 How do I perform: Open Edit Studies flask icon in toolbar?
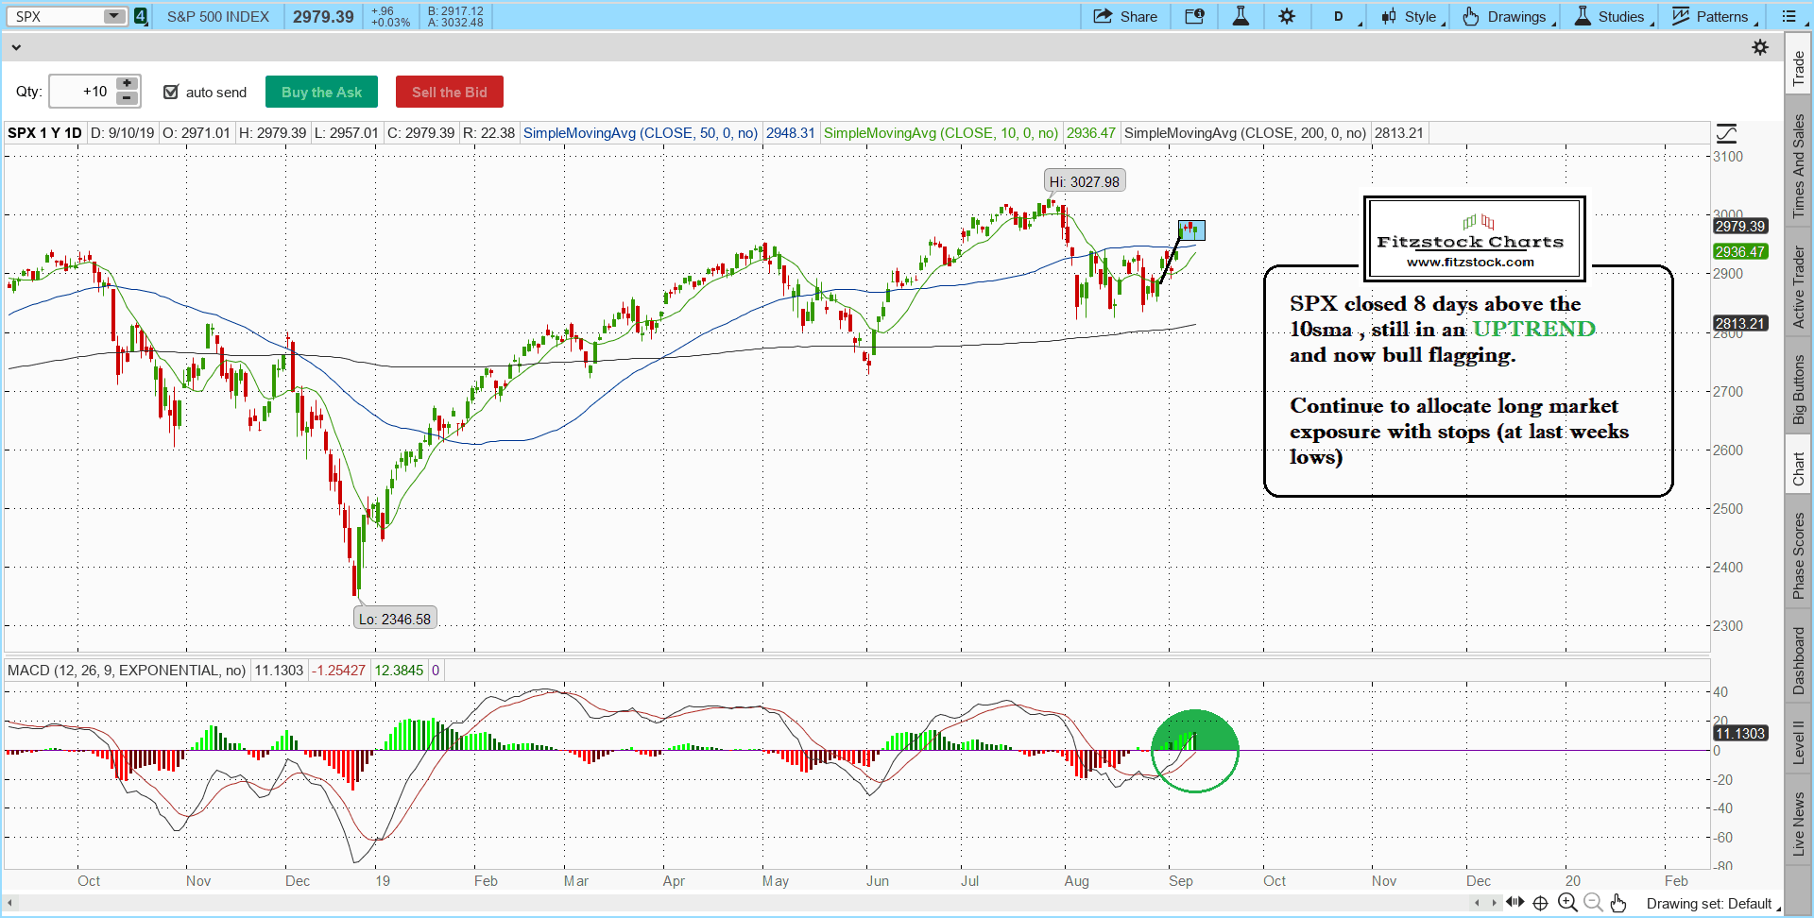point(1241,16)
